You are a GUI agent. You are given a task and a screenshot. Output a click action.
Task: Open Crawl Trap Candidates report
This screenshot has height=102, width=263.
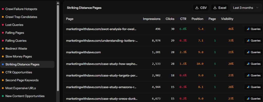tap(21, 17)
